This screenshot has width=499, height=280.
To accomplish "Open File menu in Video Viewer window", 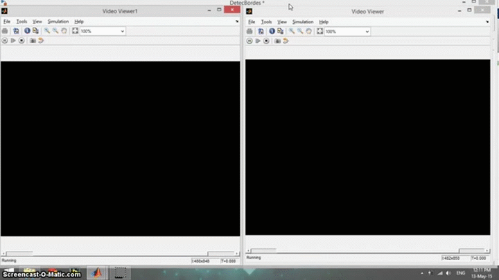I will pos(252,22).
